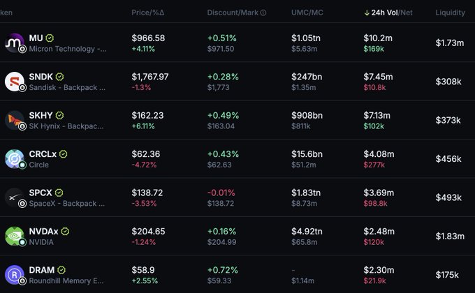Click the CRCLx Circle token logo
Image resolution: width=475 pixels, height=293 pixels.
[x=15, y=159]
